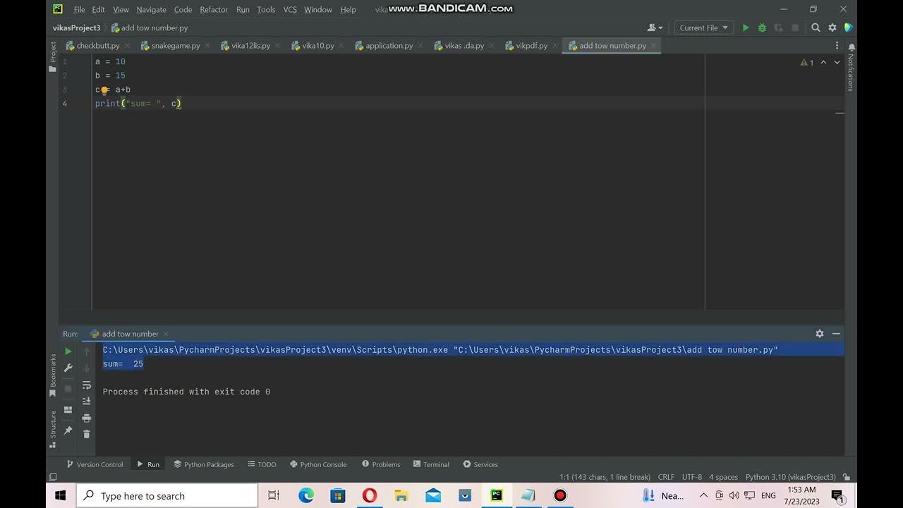
Task: Restore layout in the Run panel
Action: 68,410
